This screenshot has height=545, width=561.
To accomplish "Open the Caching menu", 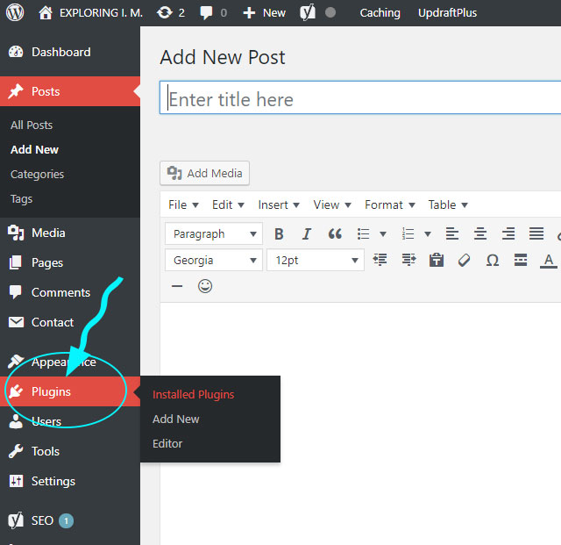I will click(x=380, y=13).
